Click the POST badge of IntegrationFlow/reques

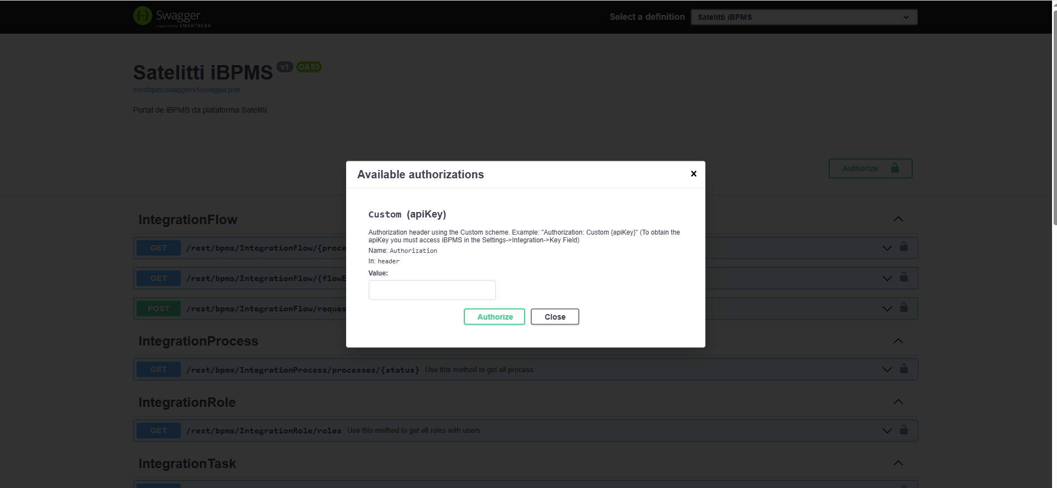(159, 309)
